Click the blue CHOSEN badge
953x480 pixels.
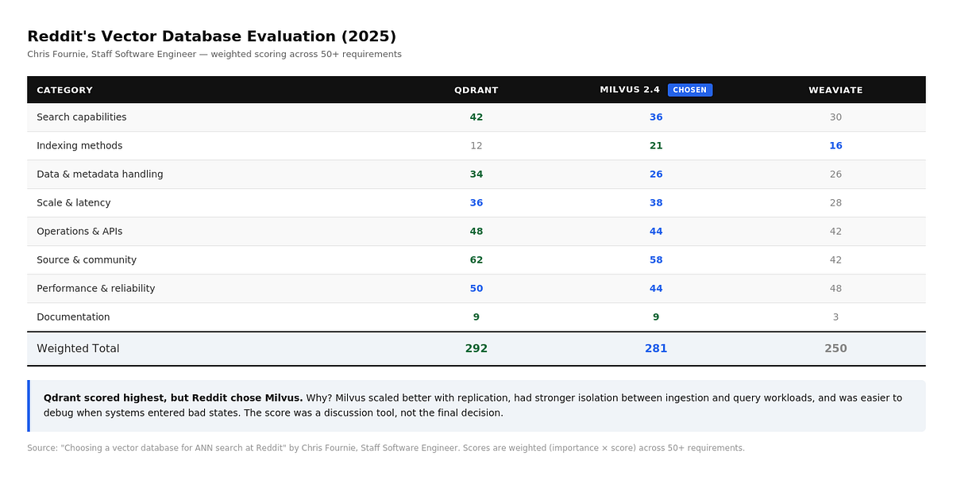(x=690, y=90)
